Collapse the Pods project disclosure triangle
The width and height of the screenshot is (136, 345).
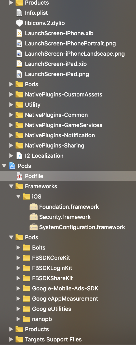pos(4,166)
